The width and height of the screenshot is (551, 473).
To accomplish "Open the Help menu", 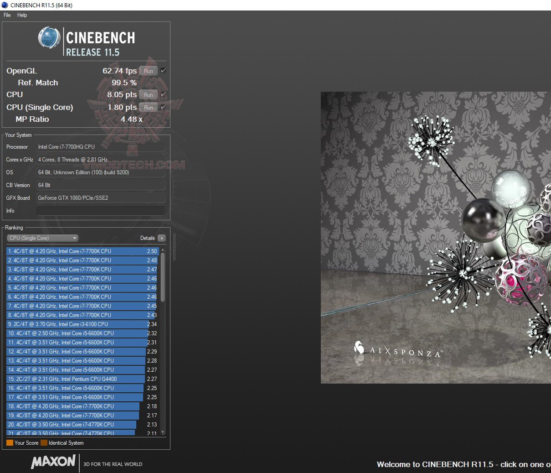I will [22, 15].
